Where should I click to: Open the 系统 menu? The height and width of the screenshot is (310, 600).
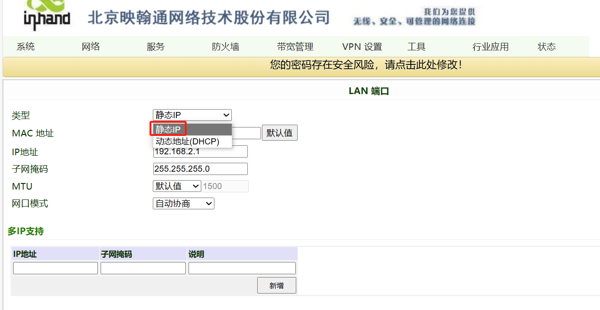coord(26,47)
